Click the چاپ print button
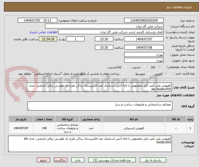Screen dimensions: 199x167 [x=78, y=160]
